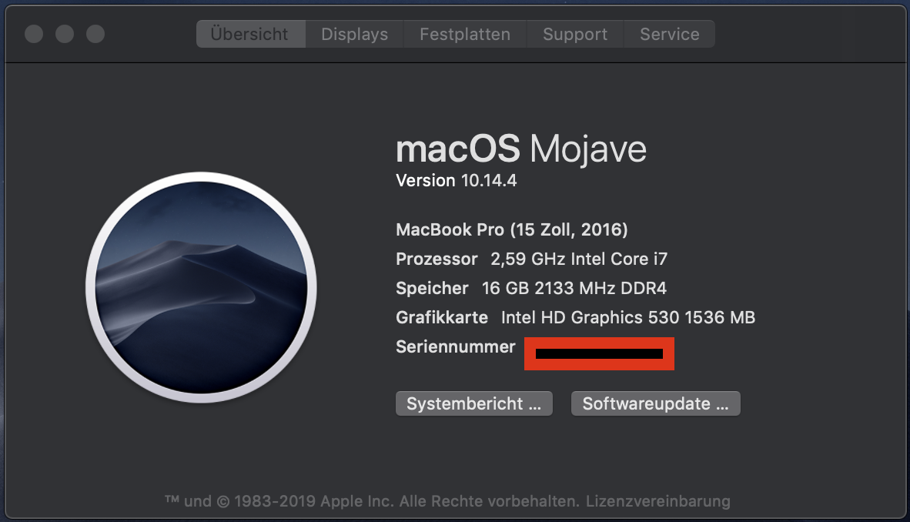Click the Mojave desert logo image

[201, 288]
